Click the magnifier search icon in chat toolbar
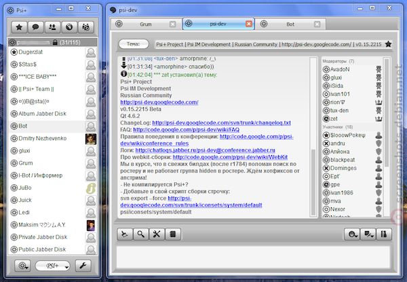The image size is (407, 282). click(x=140, y=234)
